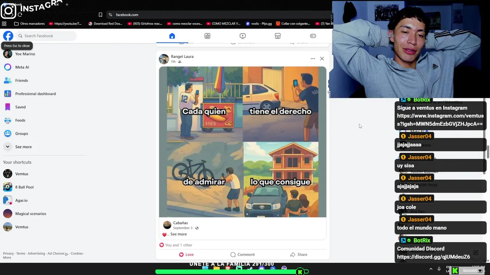Open the como mezclar voces bookmark
Screen dimensions: 490x275
tap(185, 24)
